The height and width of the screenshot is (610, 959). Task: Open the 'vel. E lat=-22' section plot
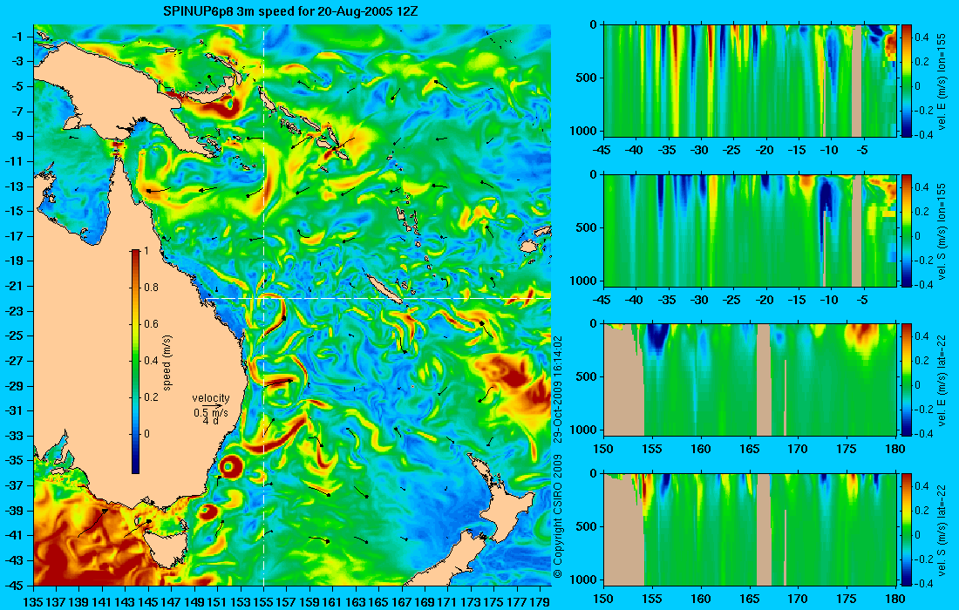(750, 380)
